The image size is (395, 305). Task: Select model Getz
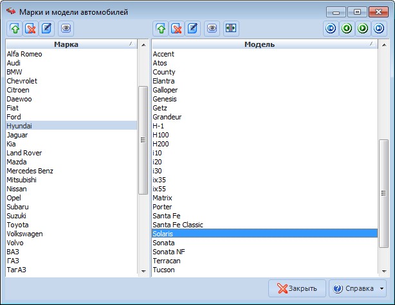(264, 108)
